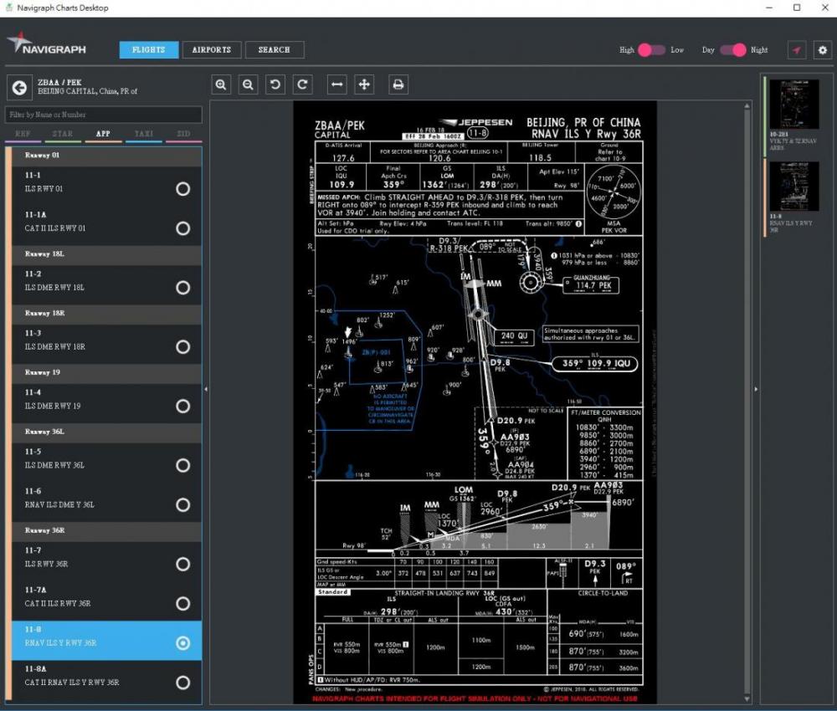The image size is (837, 711).
Task: Select radio for 11-7 ILS RWY 36R
Action: [x=183, y=564]
